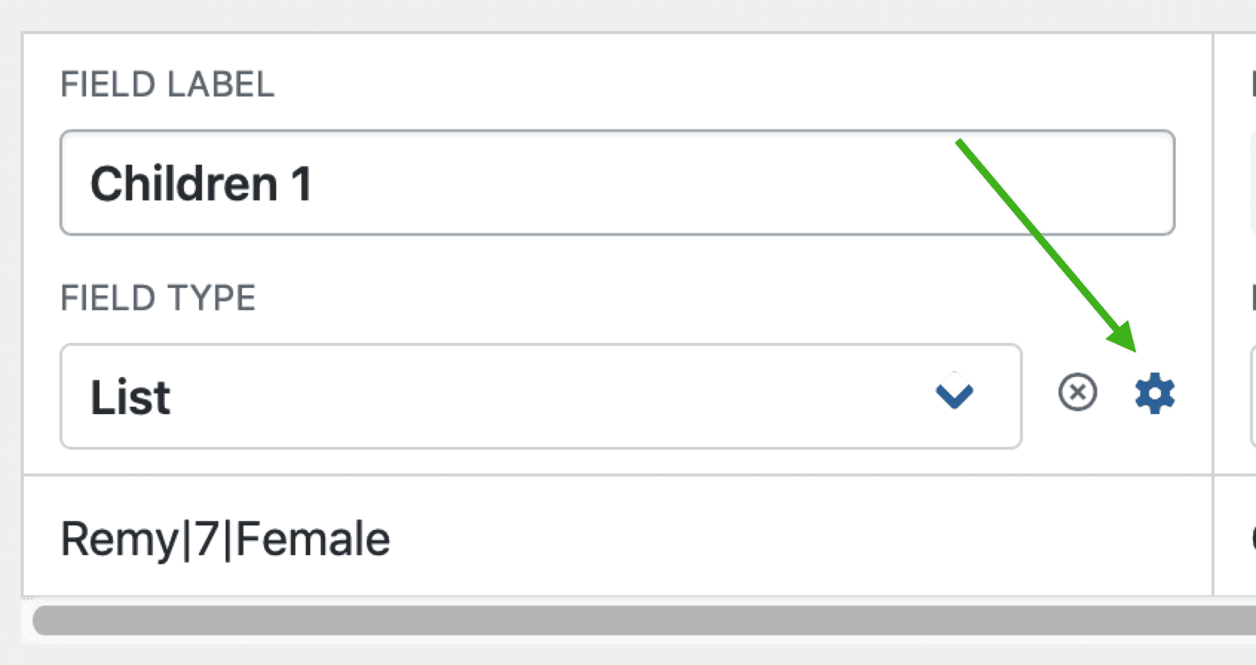Click the gear icon indicated by the green arrow

(1153, 393)
